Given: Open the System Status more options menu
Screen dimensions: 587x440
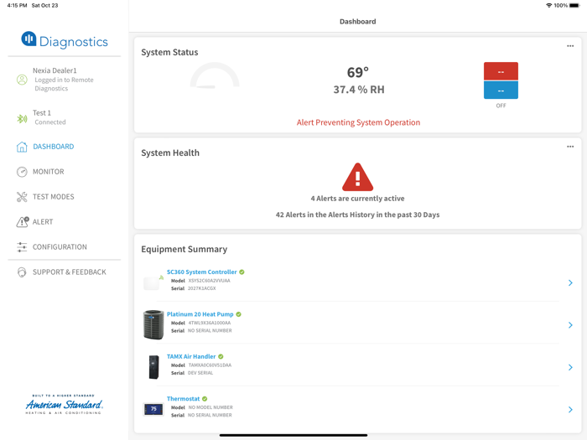Looking at the screenshot, I should (x=570, y=46).
